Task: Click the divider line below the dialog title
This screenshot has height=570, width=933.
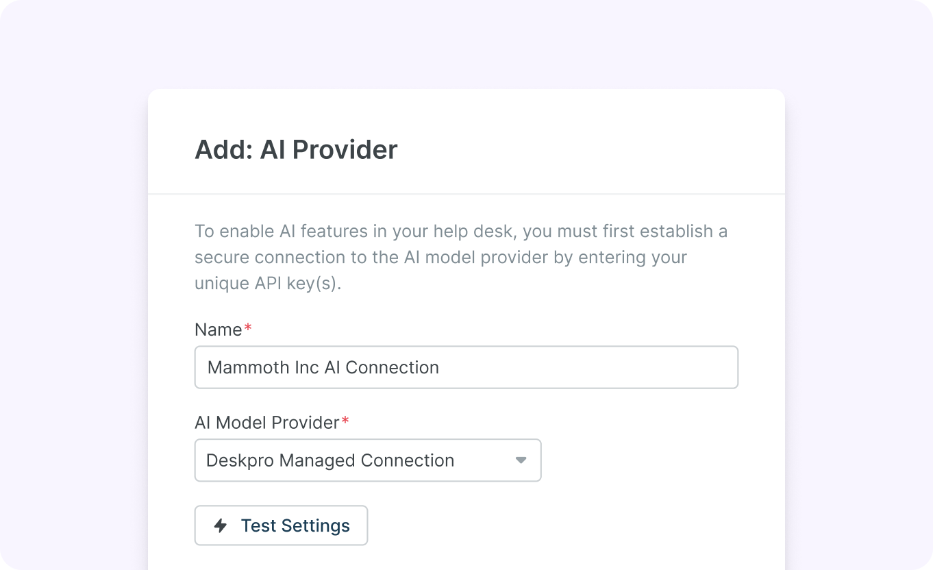Action: coord(466,194)
